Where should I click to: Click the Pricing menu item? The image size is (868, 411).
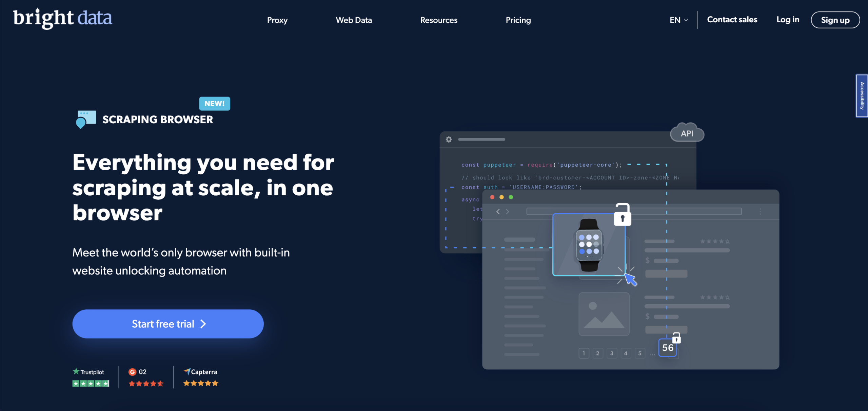pos(518,19)
